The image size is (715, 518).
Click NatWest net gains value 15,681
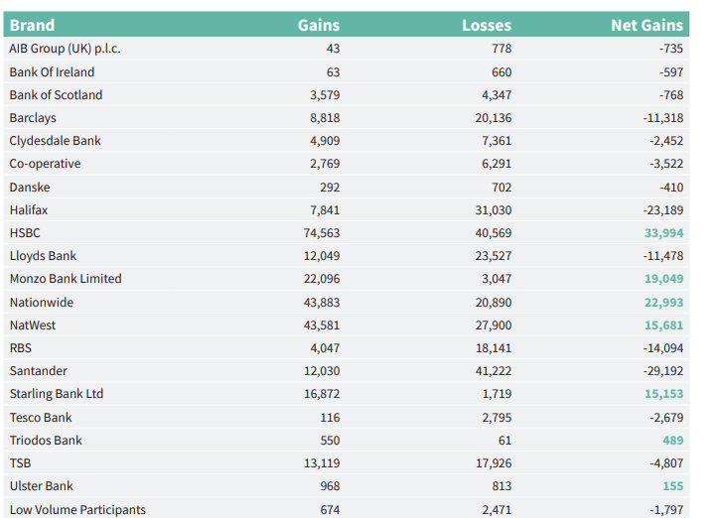663,324
